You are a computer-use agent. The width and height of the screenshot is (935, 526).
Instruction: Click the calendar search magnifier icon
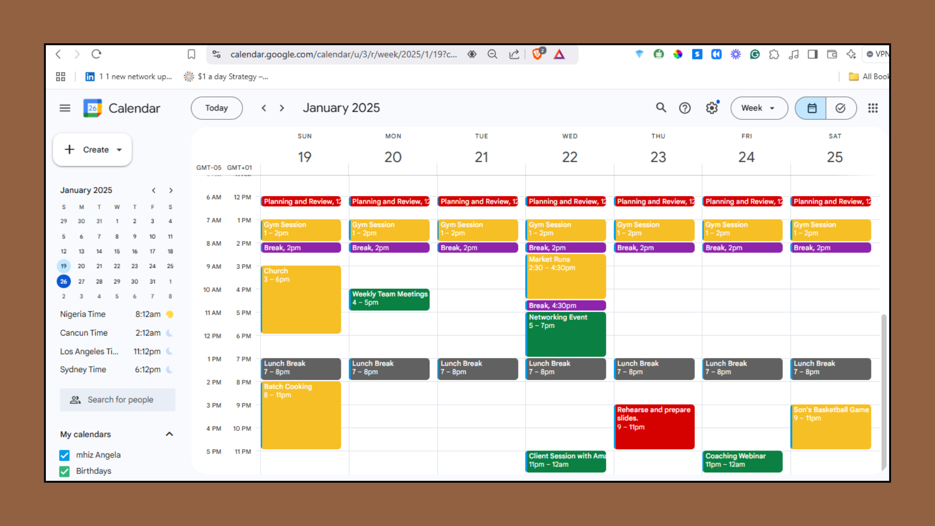(x=661, y=108)
